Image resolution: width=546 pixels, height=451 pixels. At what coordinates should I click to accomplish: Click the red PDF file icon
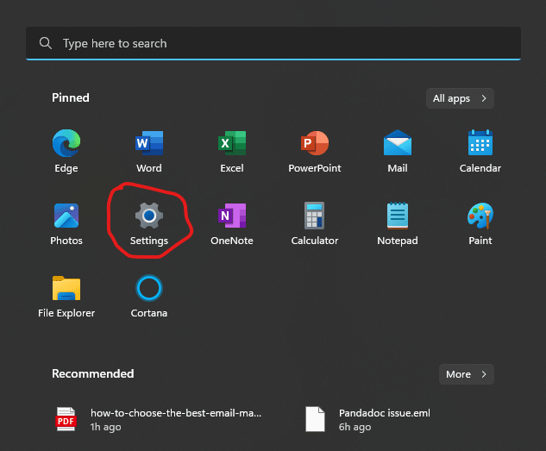click(66, 419)
